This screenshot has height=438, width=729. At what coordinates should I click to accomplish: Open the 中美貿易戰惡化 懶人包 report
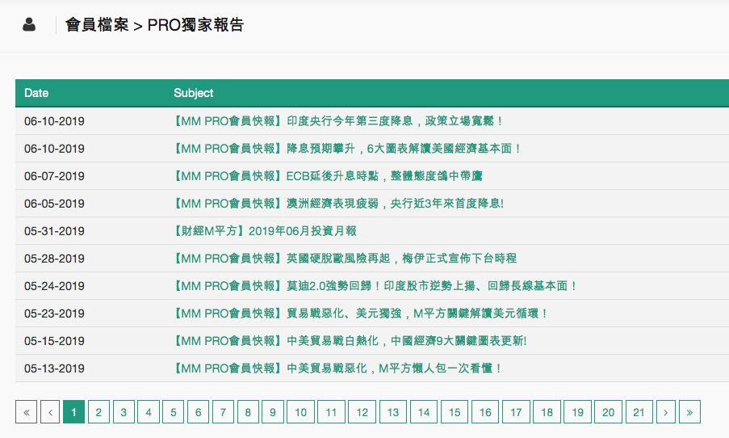pyautogui.click(x=337, y=369)
